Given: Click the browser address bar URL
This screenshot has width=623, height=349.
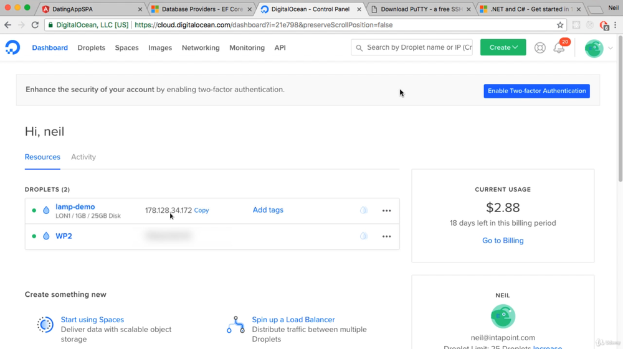Looking at the screenshot, I should (264, 25).
